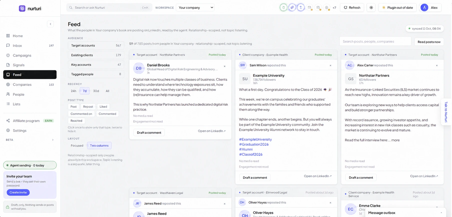Toggle the light/dark theme sun icon
Image resolution: width=452 pixels, height=217 pixels.
[x=371, y=7]
